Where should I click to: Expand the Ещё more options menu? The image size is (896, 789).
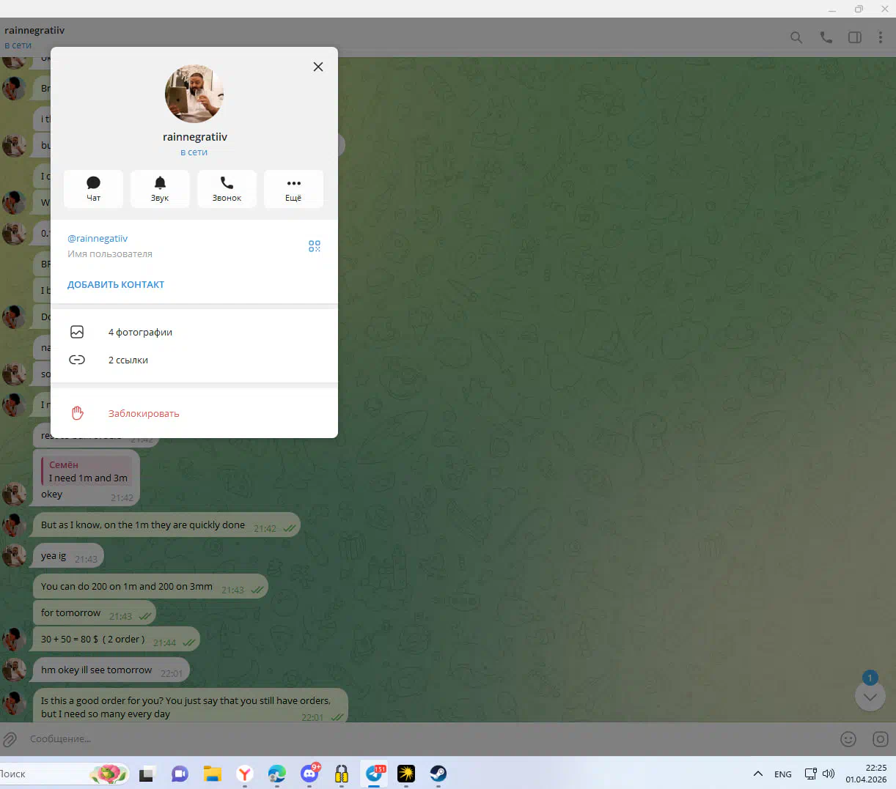pos(293,189)
